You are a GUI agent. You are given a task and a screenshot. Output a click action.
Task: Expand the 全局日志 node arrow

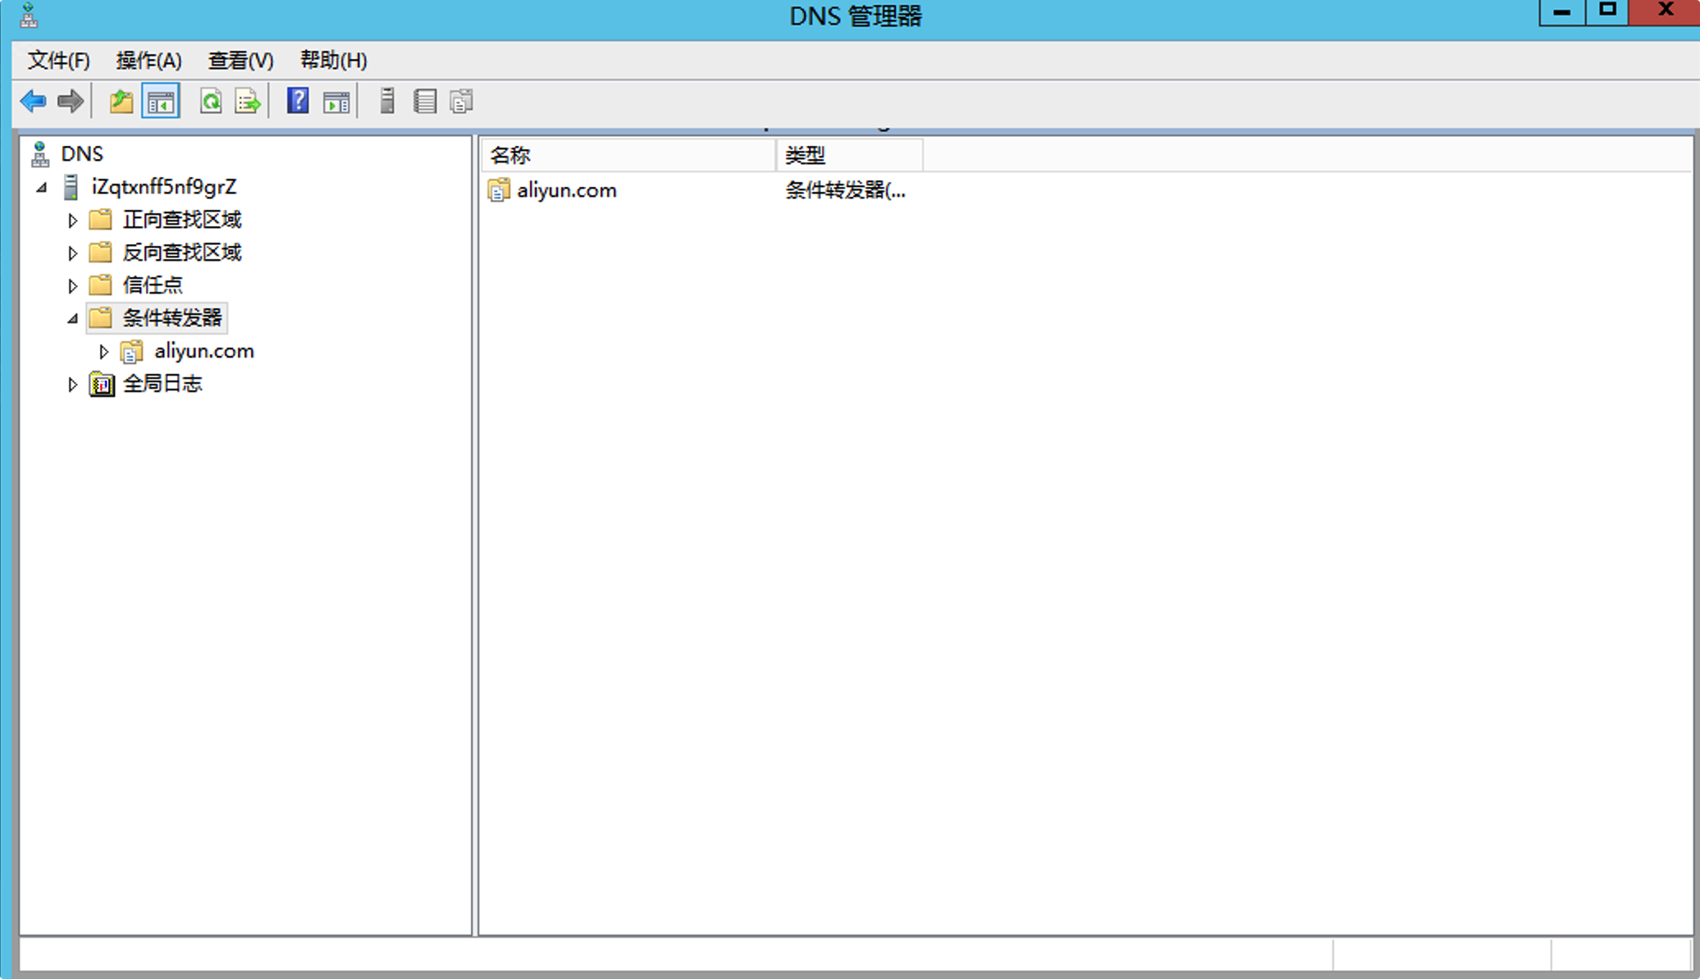(x=72, y=384)
